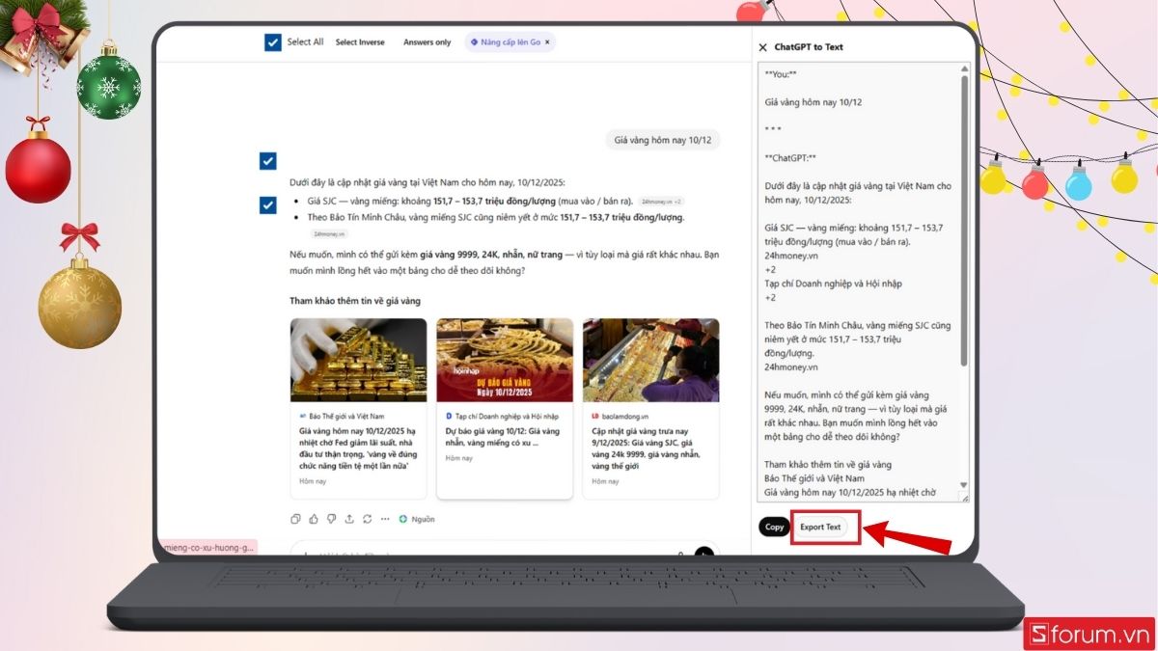1158x651 pixels.
Task: Dismiss the Nâng cấp lên Go pill
Action: [547, 42]
